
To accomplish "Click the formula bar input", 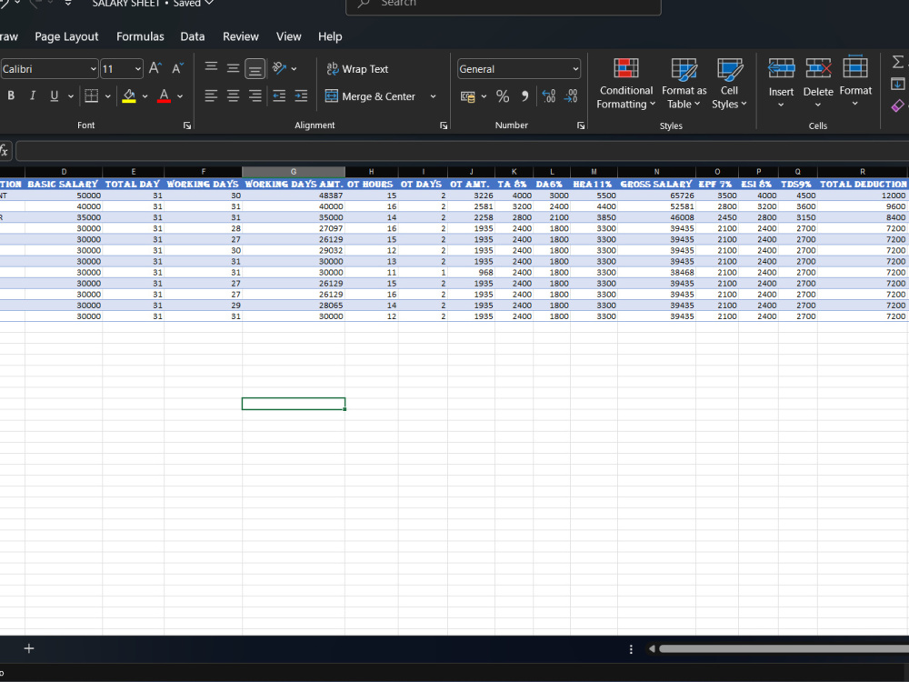I will click(462, 151).
